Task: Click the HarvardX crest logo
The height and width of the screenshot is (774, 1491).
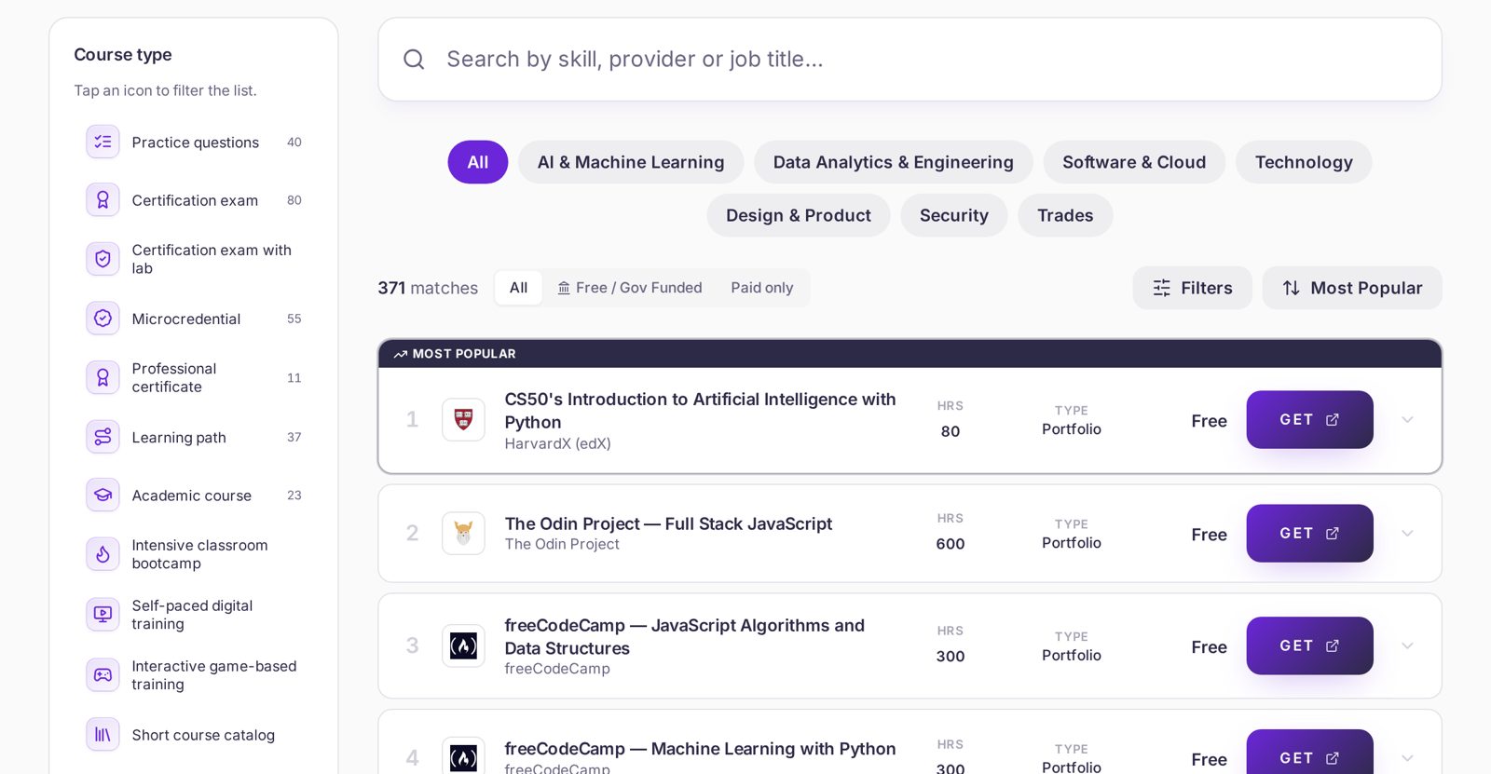Action: 463,420
